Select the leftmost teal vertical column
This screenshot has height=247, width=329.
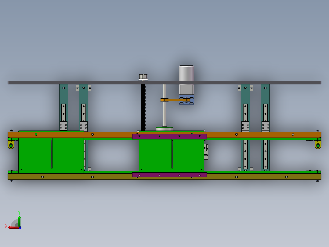pyautogui.click(x=63, y=107)
